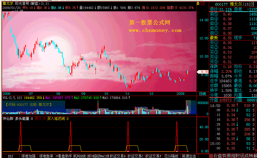Click the 600177 雅戈尔 stock title
The width and height of the screenshot is (257, 158).
tap(234, 4)
